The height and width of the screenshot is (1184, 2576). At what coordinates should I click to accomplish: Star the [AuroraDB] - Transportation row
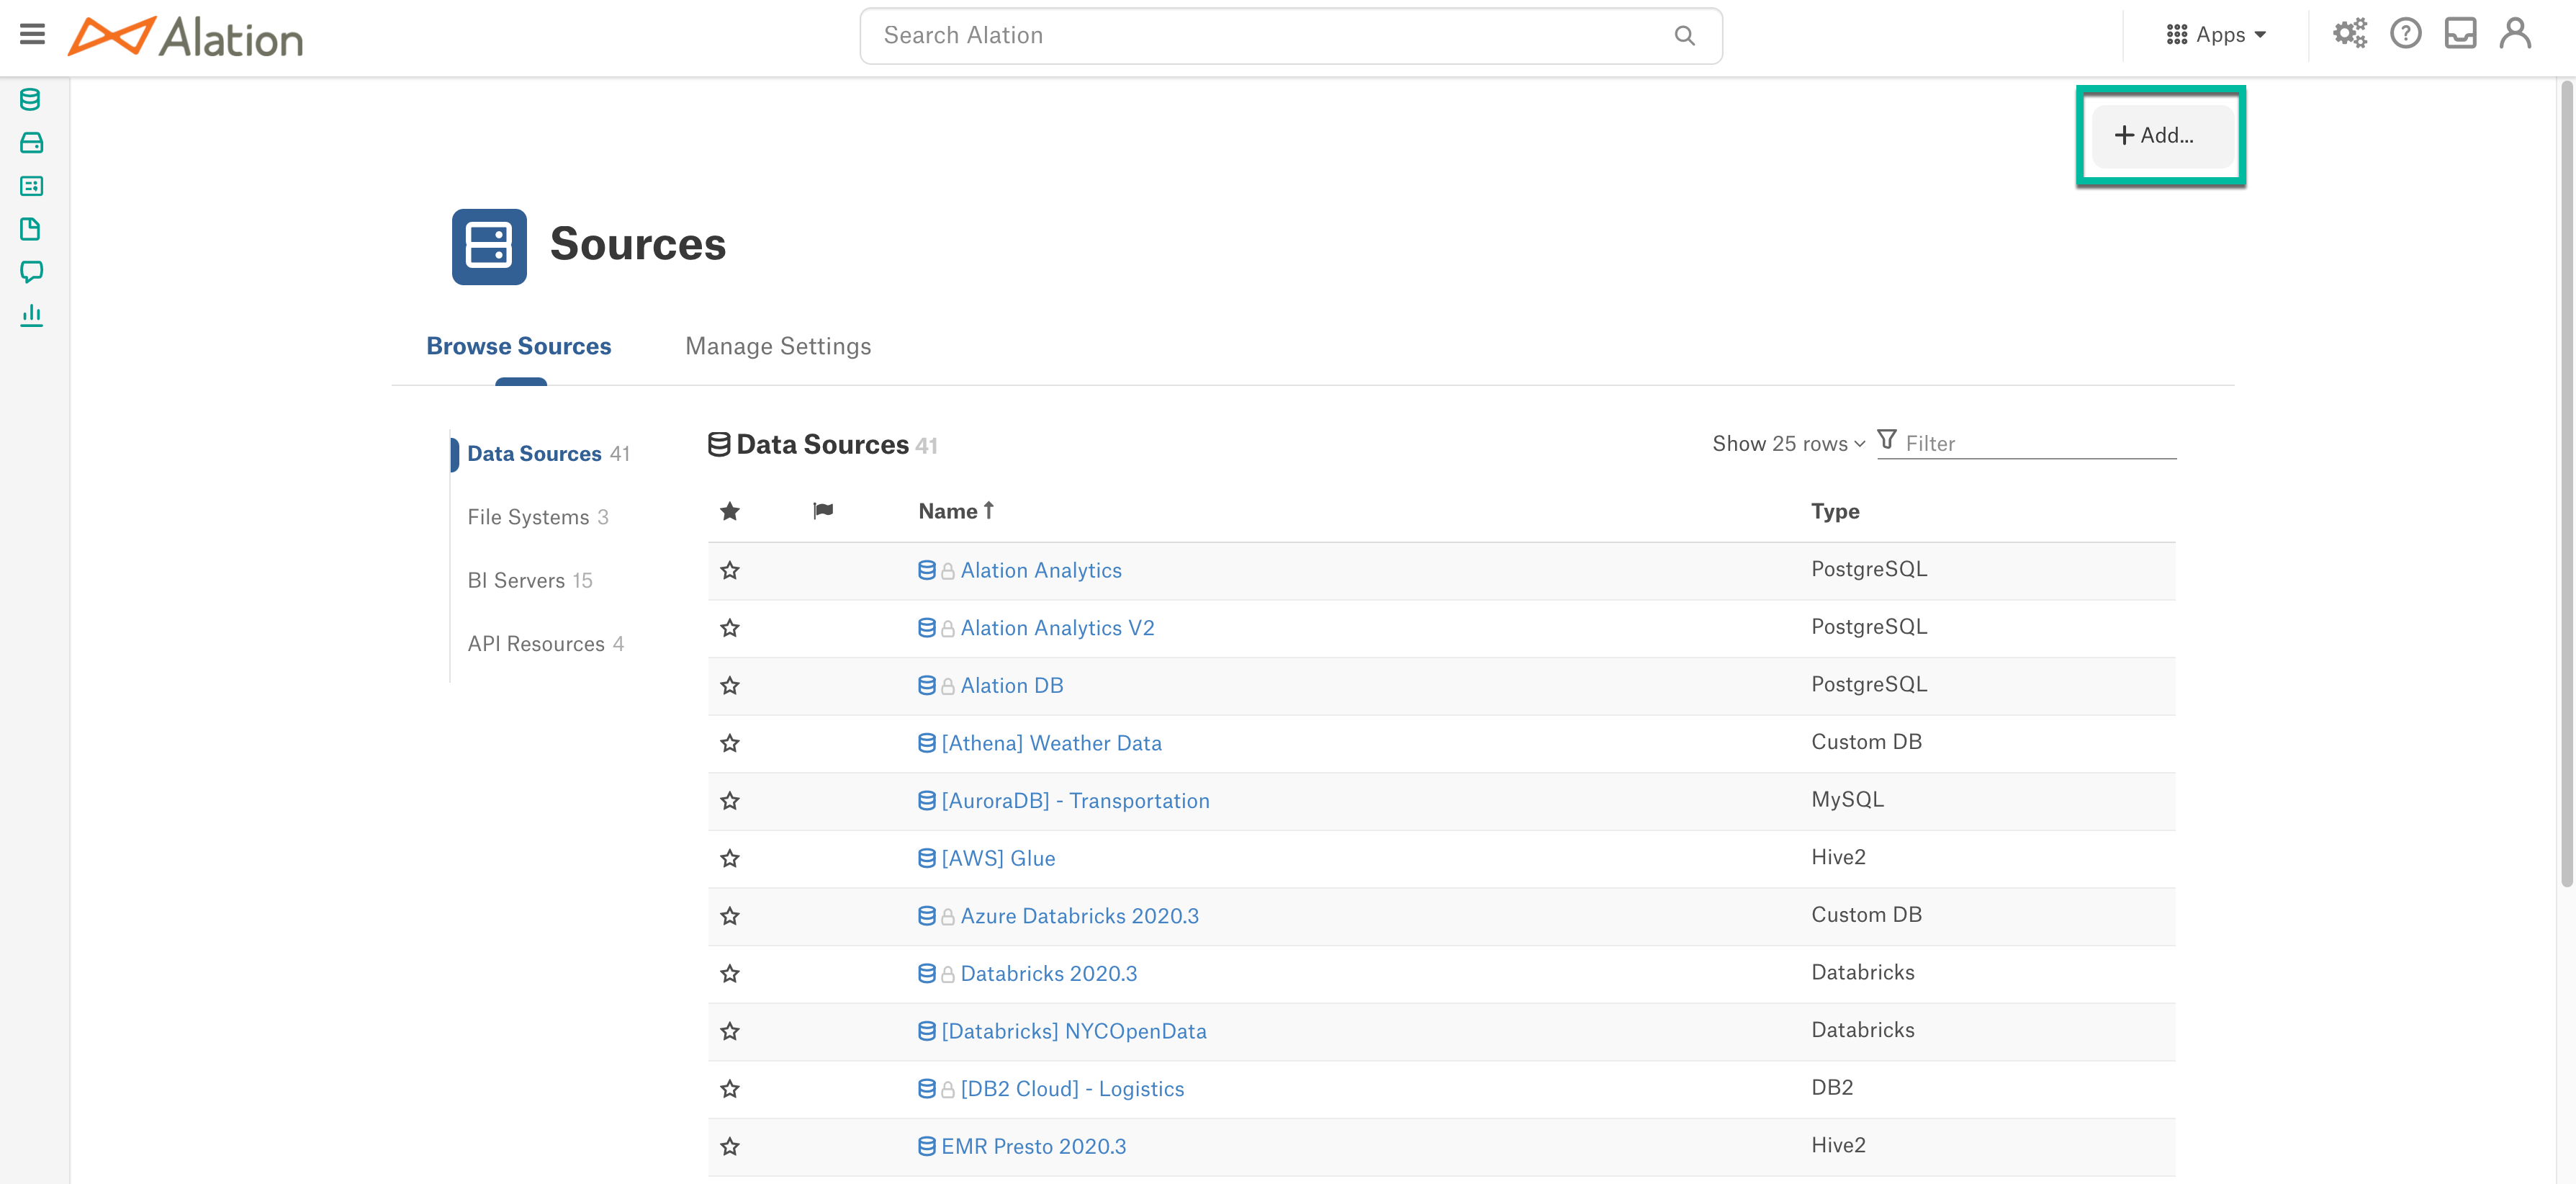730,800
